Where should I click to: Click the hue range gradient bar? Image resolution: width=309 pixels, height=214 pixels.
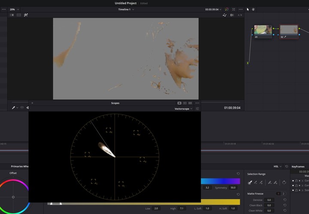click(221, 181)
